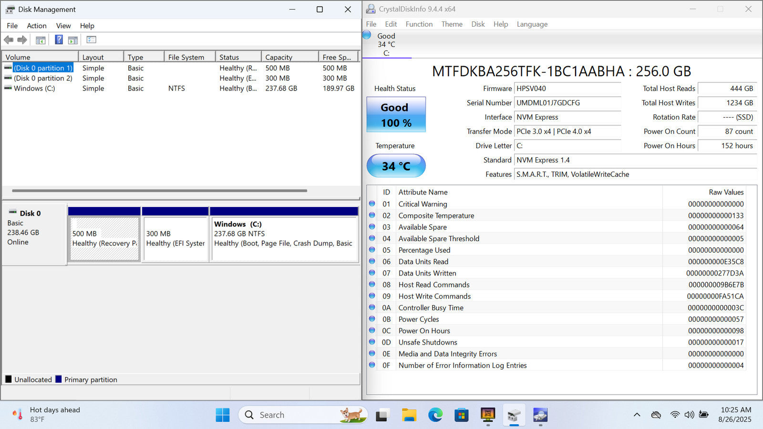Sort volumes by the Status column header
The height and width of the screenshot is (429, 763).
(x=238, y=57)
